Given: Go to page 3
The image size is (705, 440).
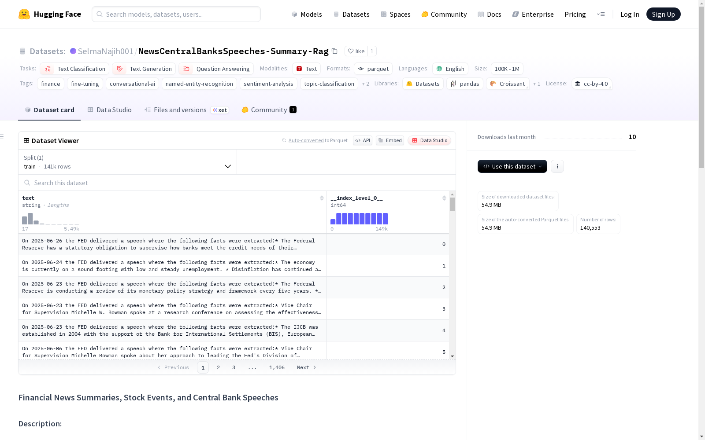Looking at the screenshot, I should [234, 367].
